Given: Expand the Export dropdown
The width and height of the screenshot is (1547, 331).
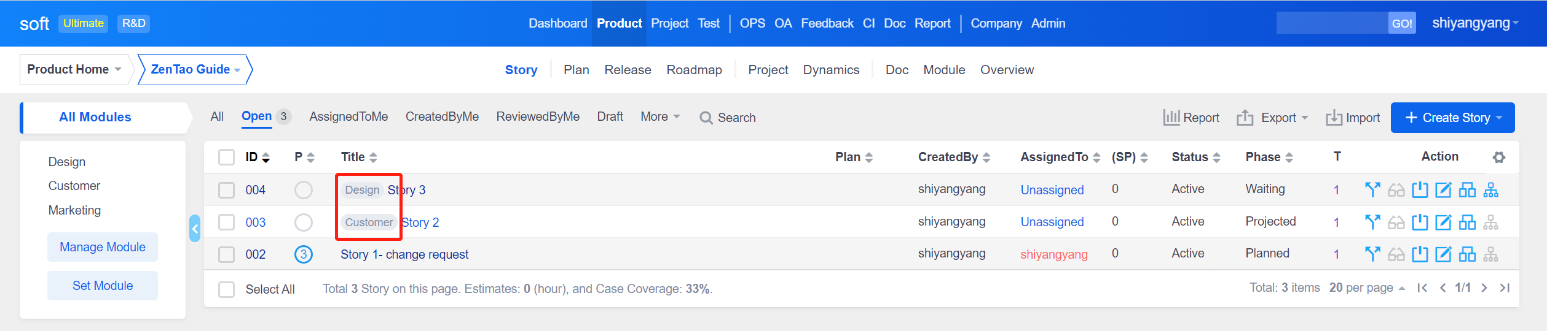Looking at the screenshot, I should [x=1272, y=118].
